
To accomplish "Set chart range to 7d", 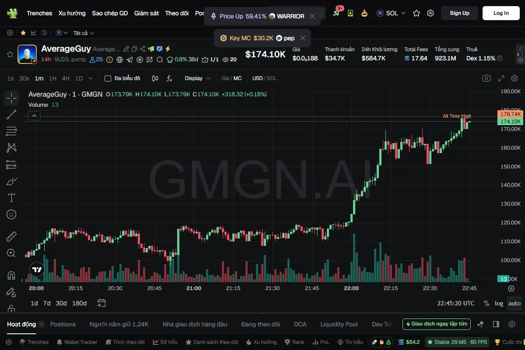I will 47,303.
